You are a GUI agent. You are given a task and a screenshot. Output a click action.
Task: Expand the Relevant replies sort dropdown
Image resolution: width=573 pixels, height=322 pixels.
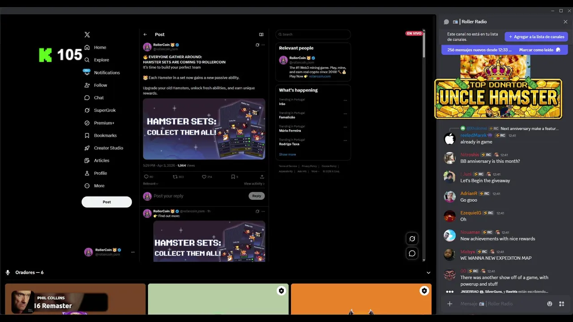(x=150, y=184)
